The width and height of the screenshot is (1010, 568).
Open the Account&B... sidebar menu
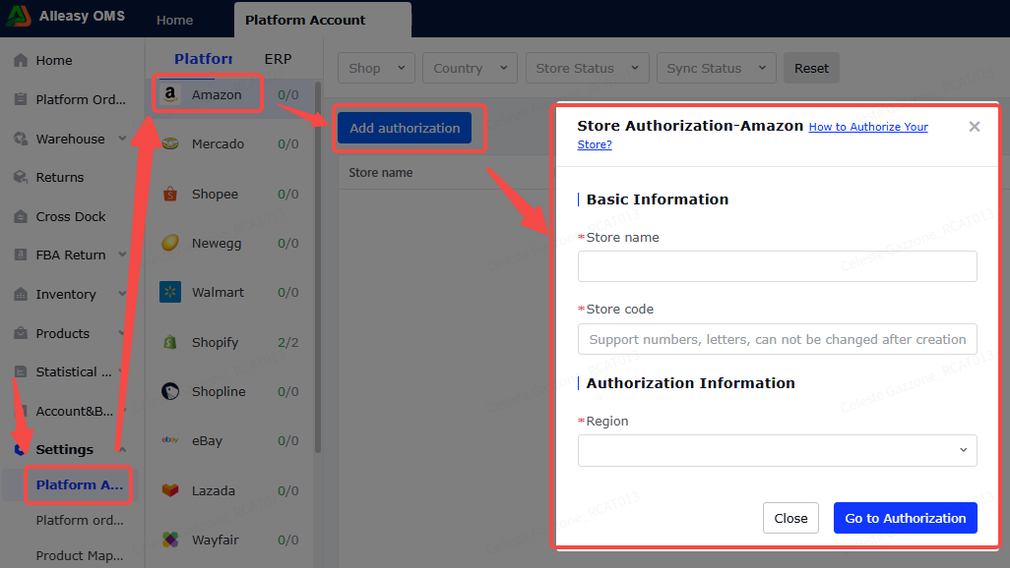click(x=74, y=411)
